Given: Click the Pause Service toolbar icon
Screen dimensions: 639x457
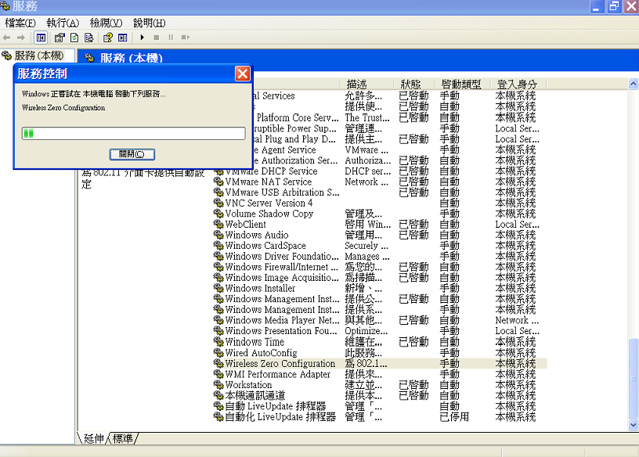Looking at the screenshot, I should [171, 38].
